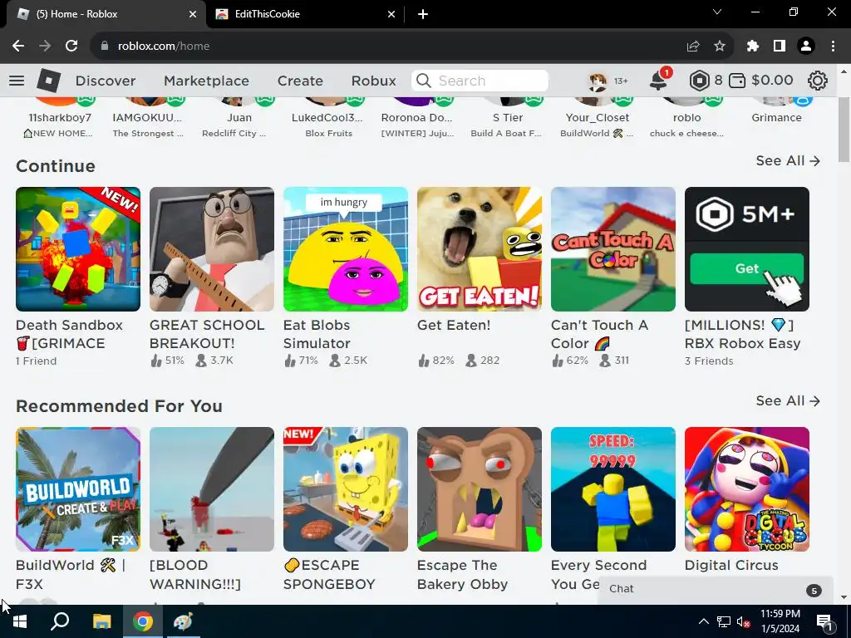This screenshot has width=851, height=638.
Task: Click See All for Recommended For You
Action: click(x=788, y=401)
